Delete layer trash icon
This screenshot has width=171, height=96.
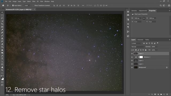pos(167,94)
